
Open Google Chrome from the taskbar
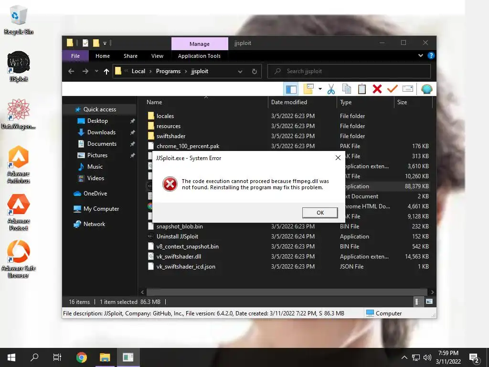[81, 357]
